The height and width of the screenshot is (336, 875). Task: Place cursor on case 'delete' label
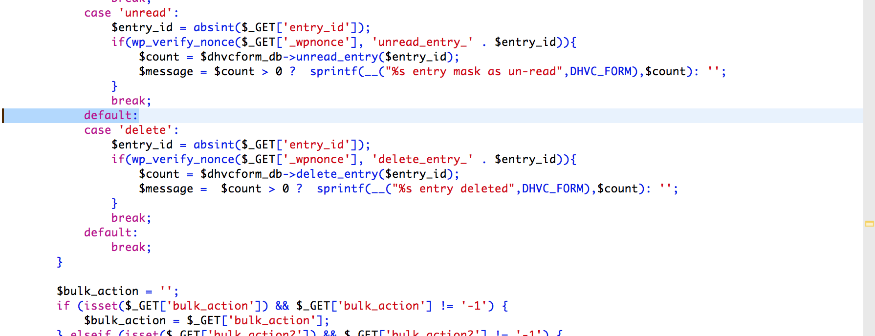click(131, 130)
